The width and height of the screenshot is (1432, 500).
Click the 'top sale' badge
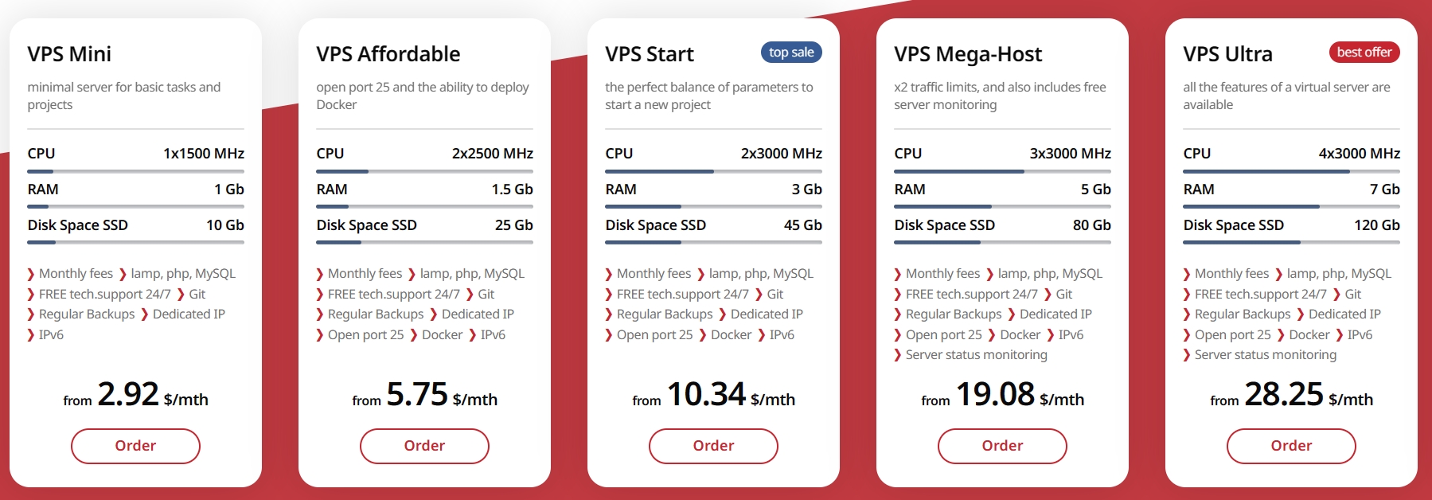point(791,53)
